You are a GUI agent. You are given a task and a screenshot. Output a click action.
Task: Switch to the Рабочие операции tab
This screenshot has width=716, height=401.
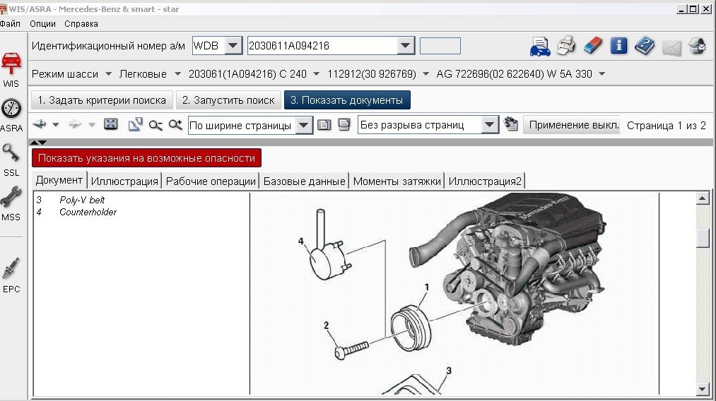pyautogui.click(x=211, y=181)
